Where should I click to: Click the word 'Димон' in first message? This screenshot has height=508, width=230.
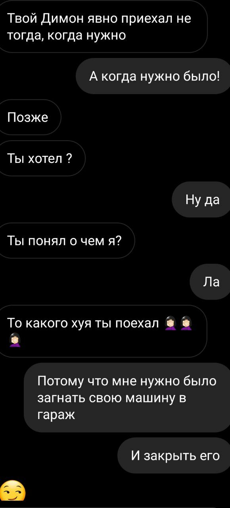tap(59, 19)
